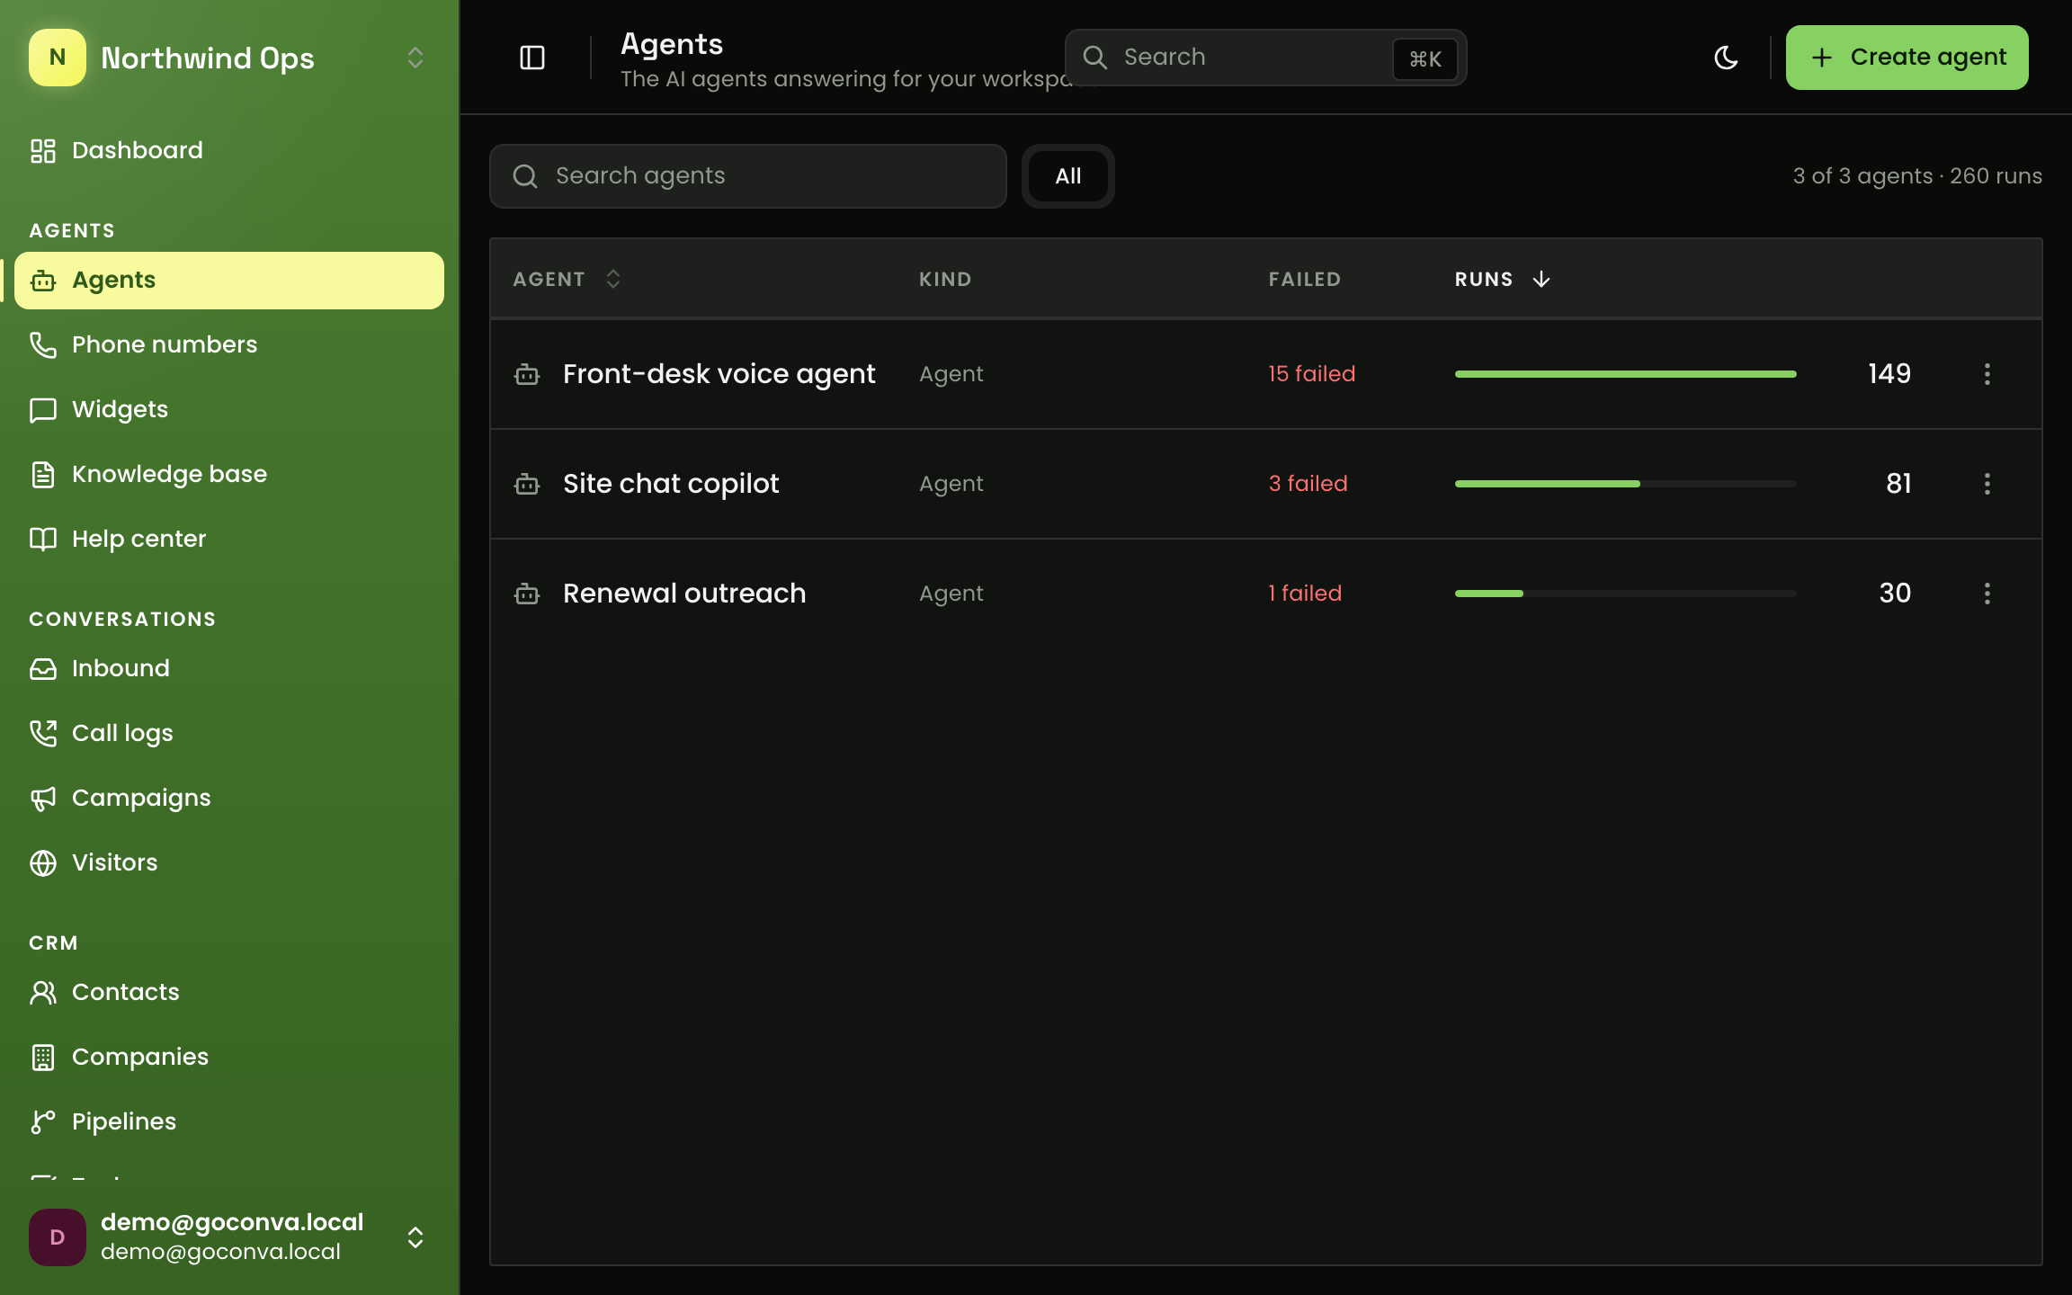Go to Dashboard in the sidebar
The width and height of the screenshot is (2072, 1295).
tap(229, 150)
